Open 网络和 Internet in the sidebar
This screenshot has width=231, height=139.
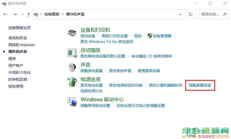tap(21, 45)
